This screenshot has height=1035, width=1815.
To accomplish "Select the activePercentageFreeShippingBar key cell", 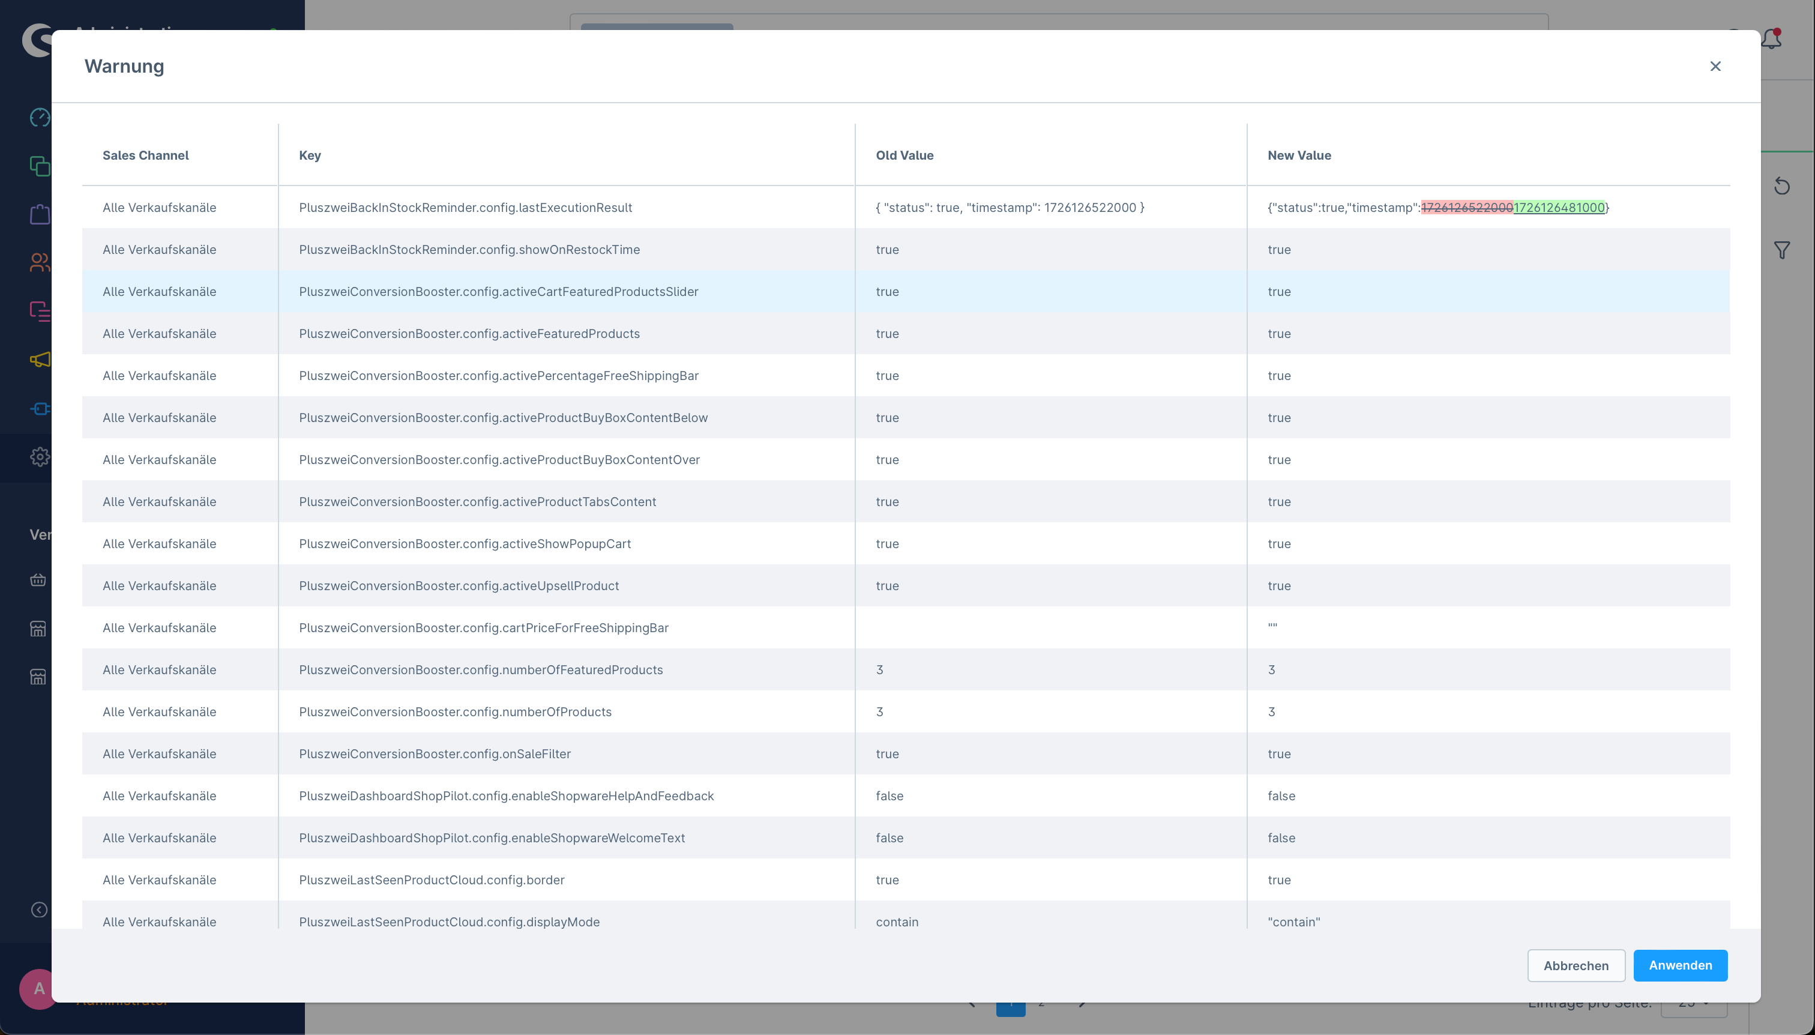I will click(567, 375).
